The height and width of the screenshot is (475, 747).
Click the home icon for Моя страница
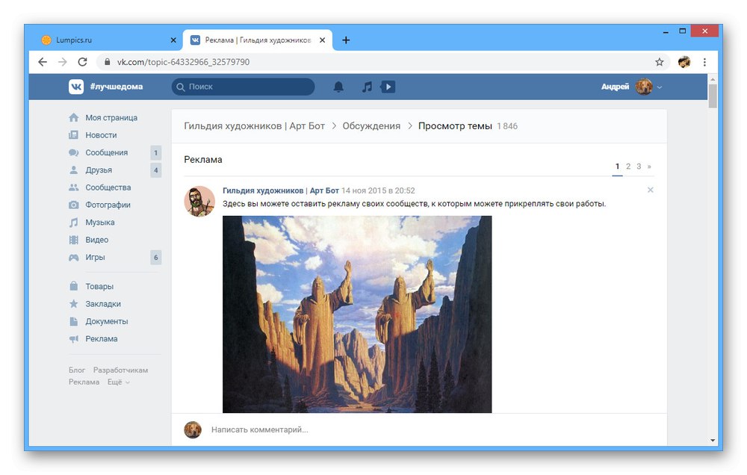73,118
